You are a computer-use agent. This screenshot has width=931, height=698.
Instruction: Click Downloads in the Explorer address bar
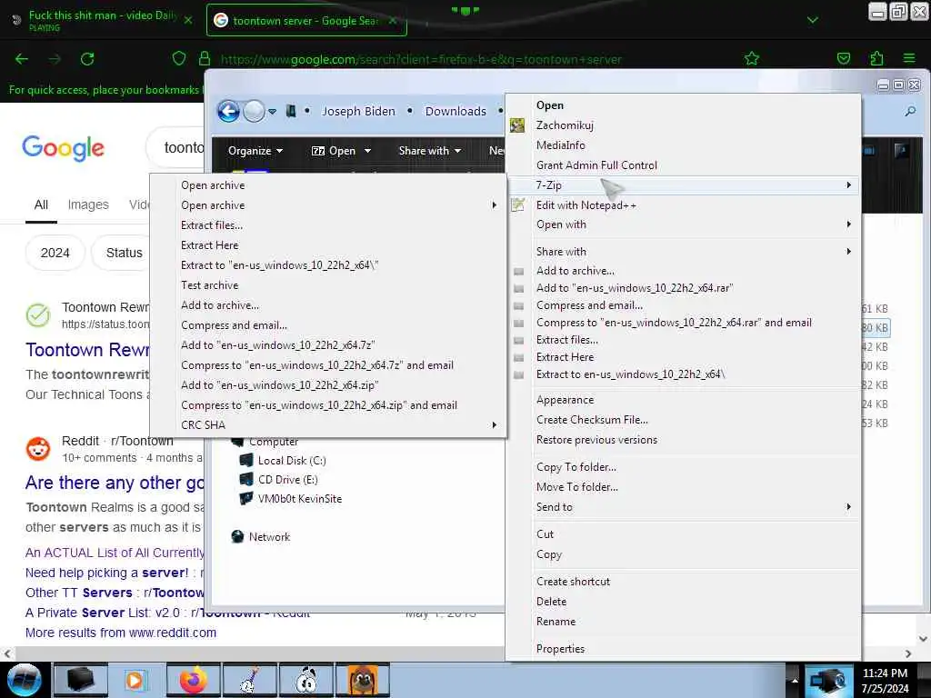[455, 111]
